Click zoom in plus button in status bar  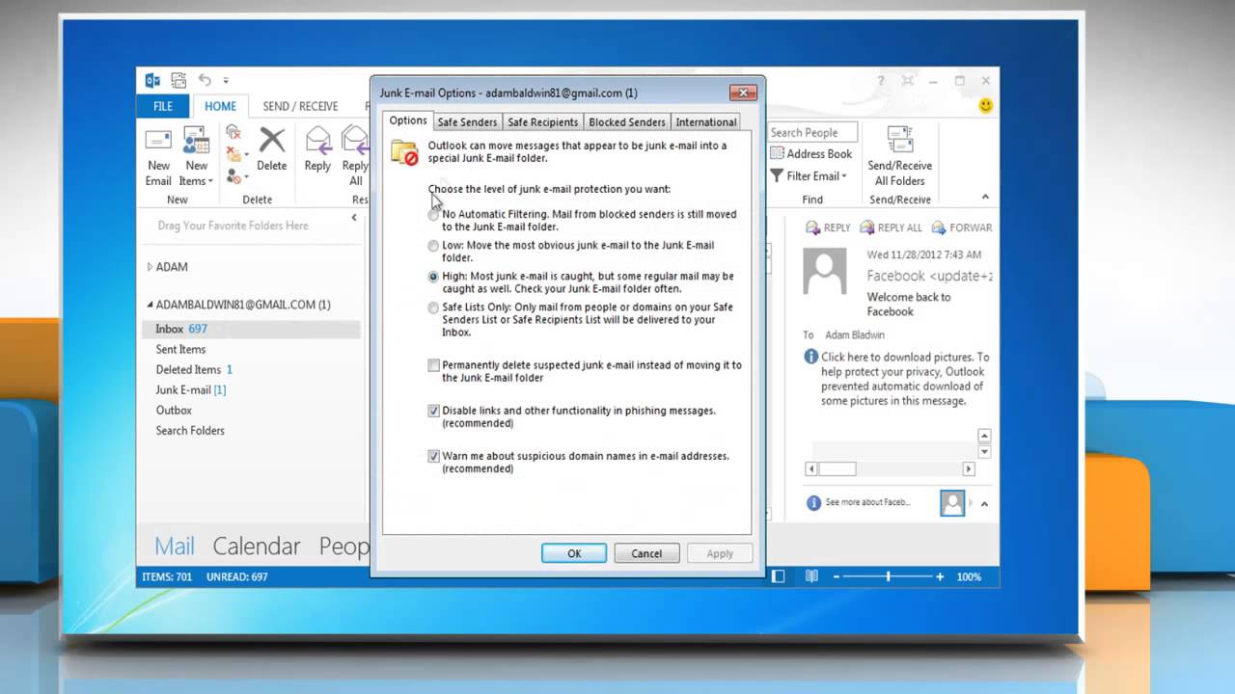[x=940, y=576]
